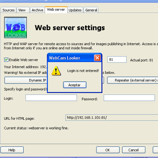Click the Dynamic IP button
Screen dimensions: 158x158
(26, 80)
